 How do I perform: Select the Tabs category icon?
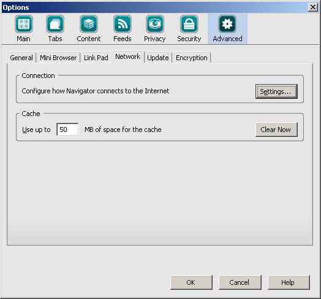(55, 24)
